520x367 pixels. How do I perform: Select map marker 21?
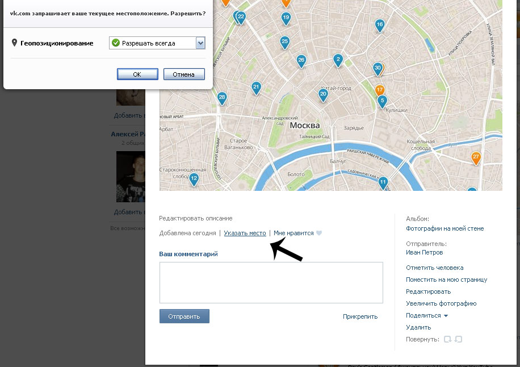256,87
